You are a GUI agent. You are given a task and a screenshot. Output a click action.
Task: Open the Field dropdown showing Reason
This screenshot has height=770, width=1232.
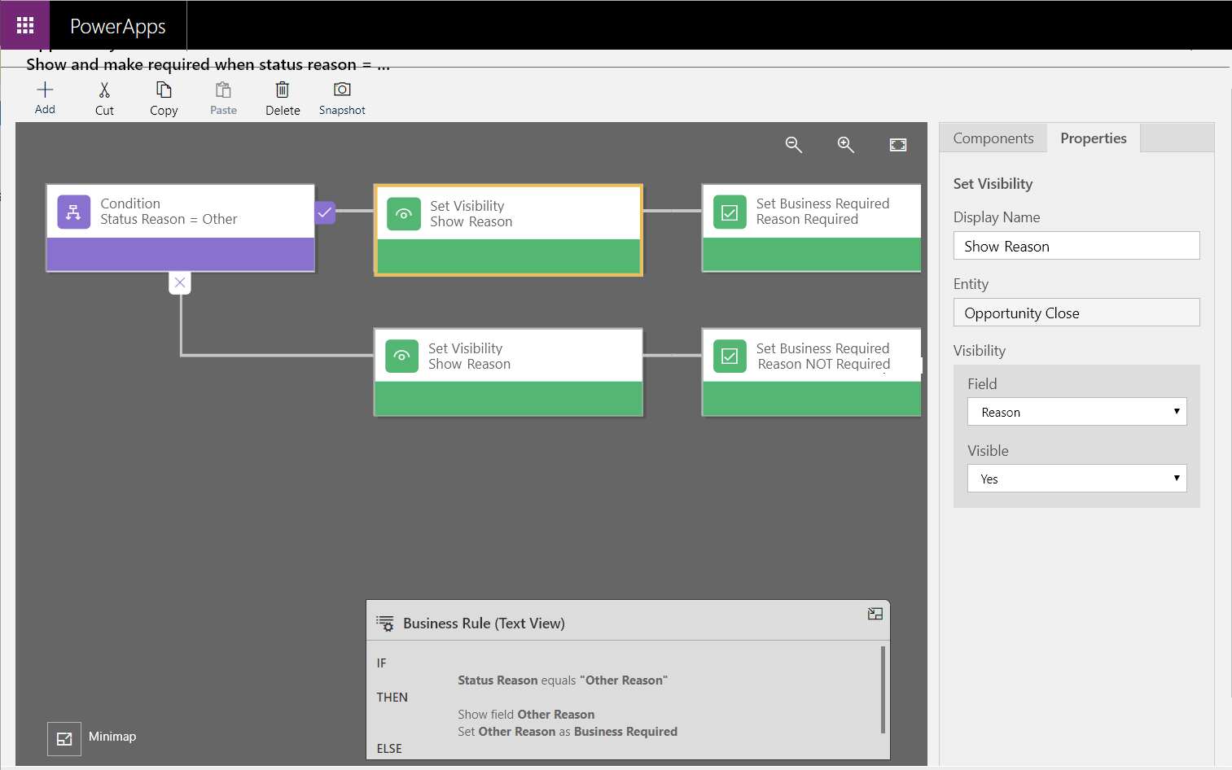point(1076,412)
